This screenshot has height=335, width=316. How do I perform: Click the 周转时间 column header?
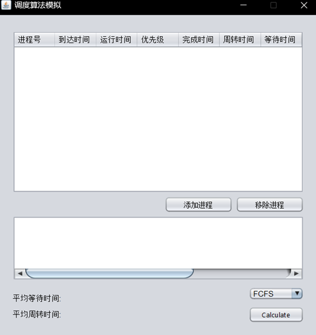coord(240,40)
